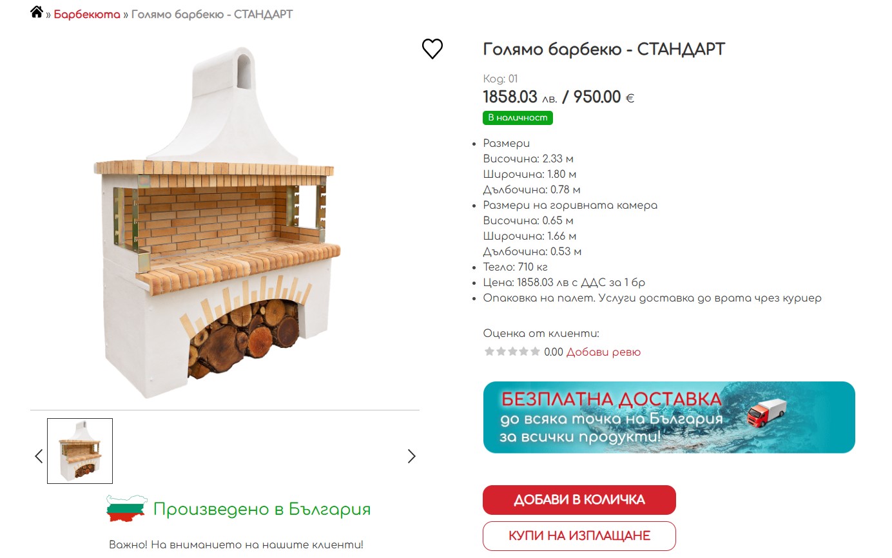This screenshot has width=892, height=558.
Task: Click the Bulgaria flag map icon
Action: (126, 509)
